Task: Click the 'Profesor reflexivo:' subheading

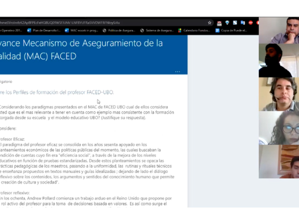Action: (x=14, y=193)
